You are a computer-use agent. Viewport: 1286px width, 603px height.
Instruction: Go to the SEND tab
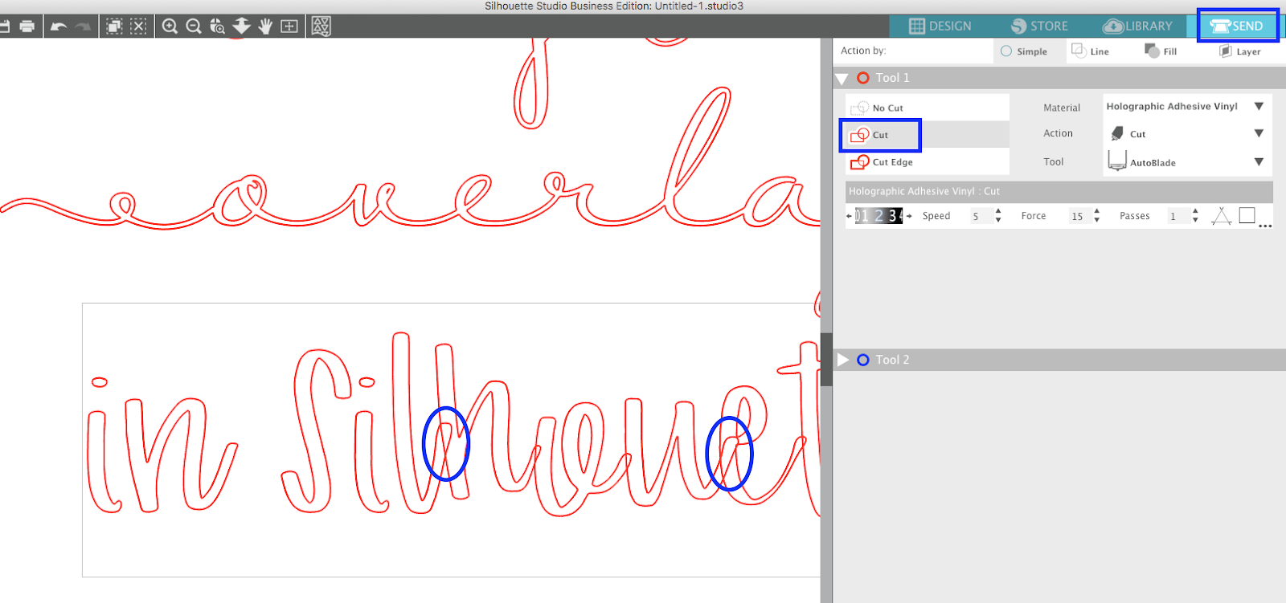click(1237, 26)
